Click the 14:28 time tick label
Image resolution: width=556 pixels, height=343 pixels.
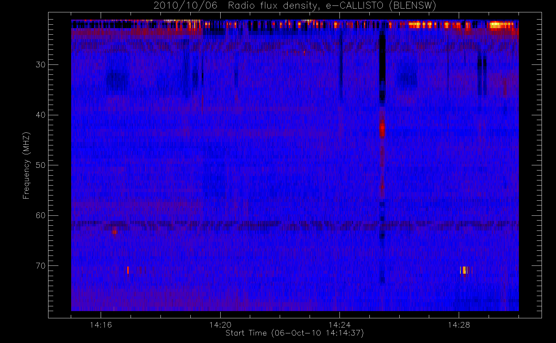(459, 325)
